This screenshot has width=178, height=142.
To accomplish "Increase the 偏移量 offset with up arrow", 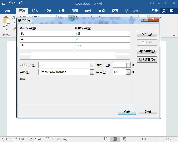I will 128,64.
